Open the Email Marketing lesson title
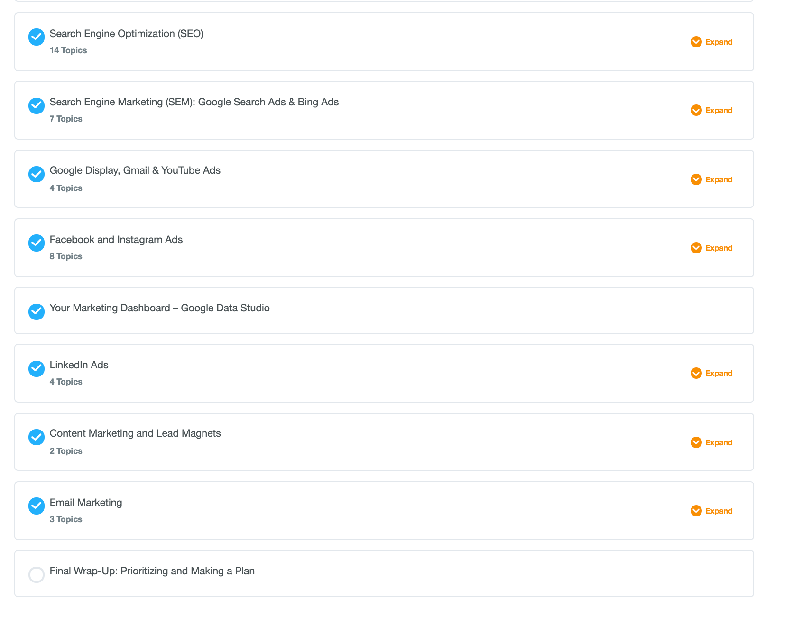793x619 pixels. pyautogui.click(x=86, y=503)
